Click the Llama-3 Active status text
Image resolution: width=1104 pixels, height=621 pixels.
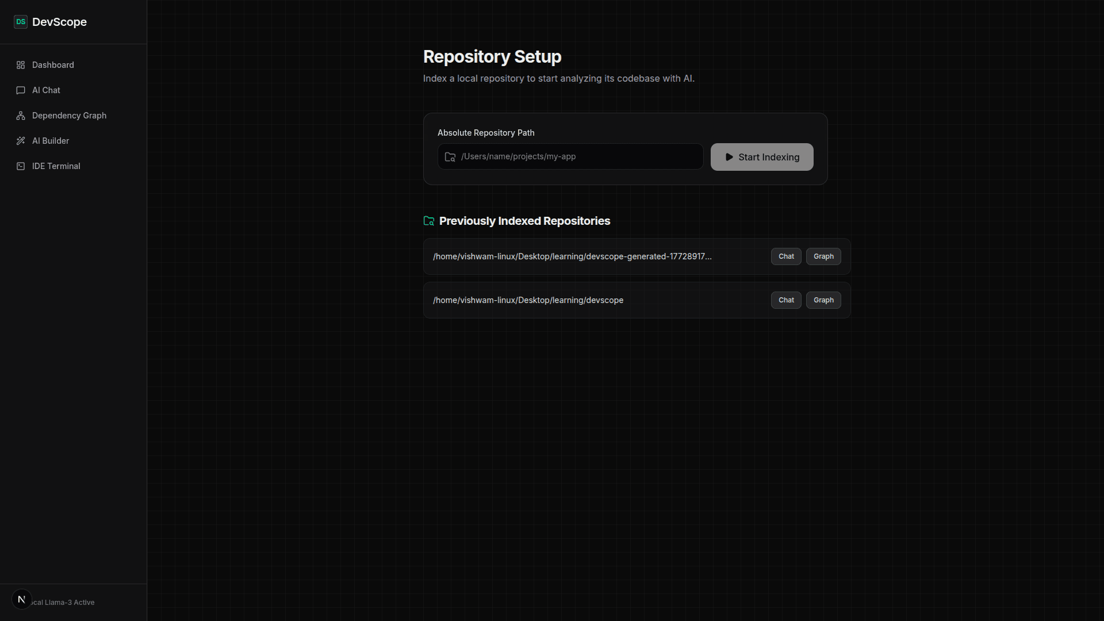[63, 603]
